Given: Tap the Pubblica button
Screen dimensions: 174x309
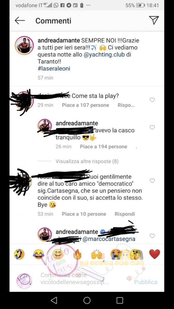Looking at the screenshot, I should point(146,282).
